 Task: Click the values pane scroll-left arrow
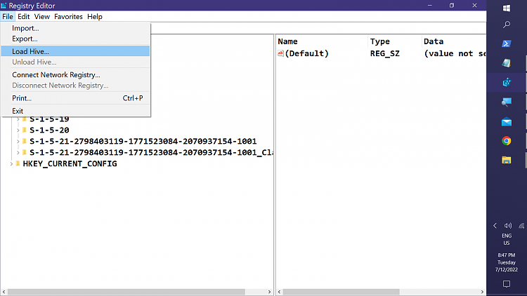coord(279,292)
